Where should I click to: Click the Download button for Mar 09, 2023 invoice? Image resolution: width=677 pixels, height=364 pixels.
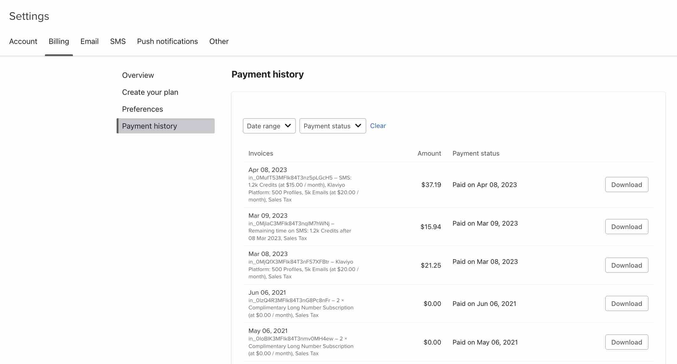click(627, 226)
